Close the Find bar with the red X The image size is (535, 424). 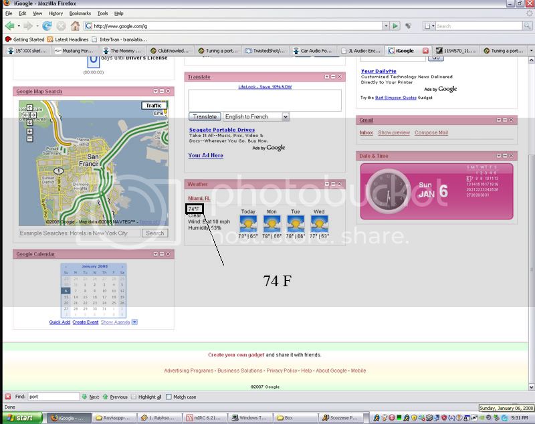8,397
